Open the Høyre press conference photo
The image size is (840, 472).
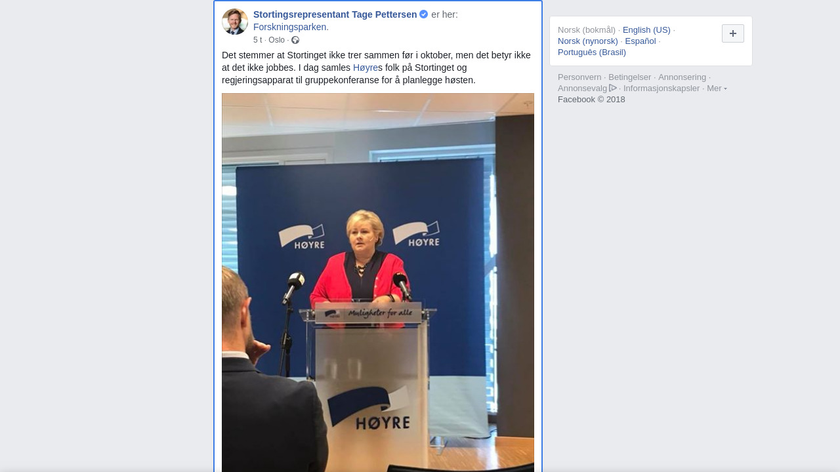coord(378,283)
